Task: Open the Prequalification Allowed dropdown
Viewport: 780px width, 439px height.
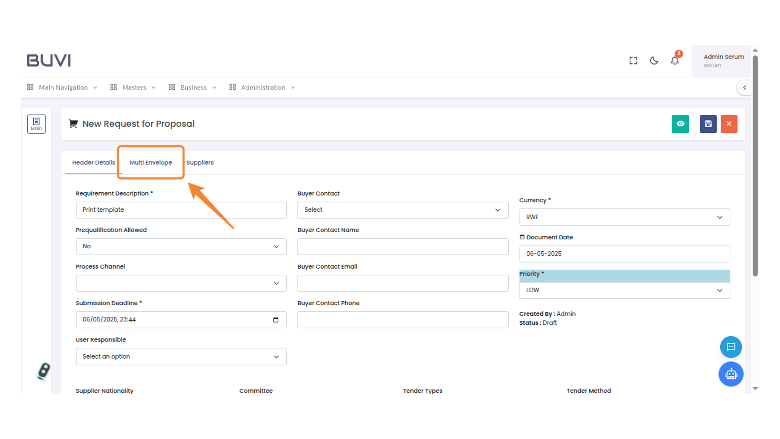Action: (181, 246)
